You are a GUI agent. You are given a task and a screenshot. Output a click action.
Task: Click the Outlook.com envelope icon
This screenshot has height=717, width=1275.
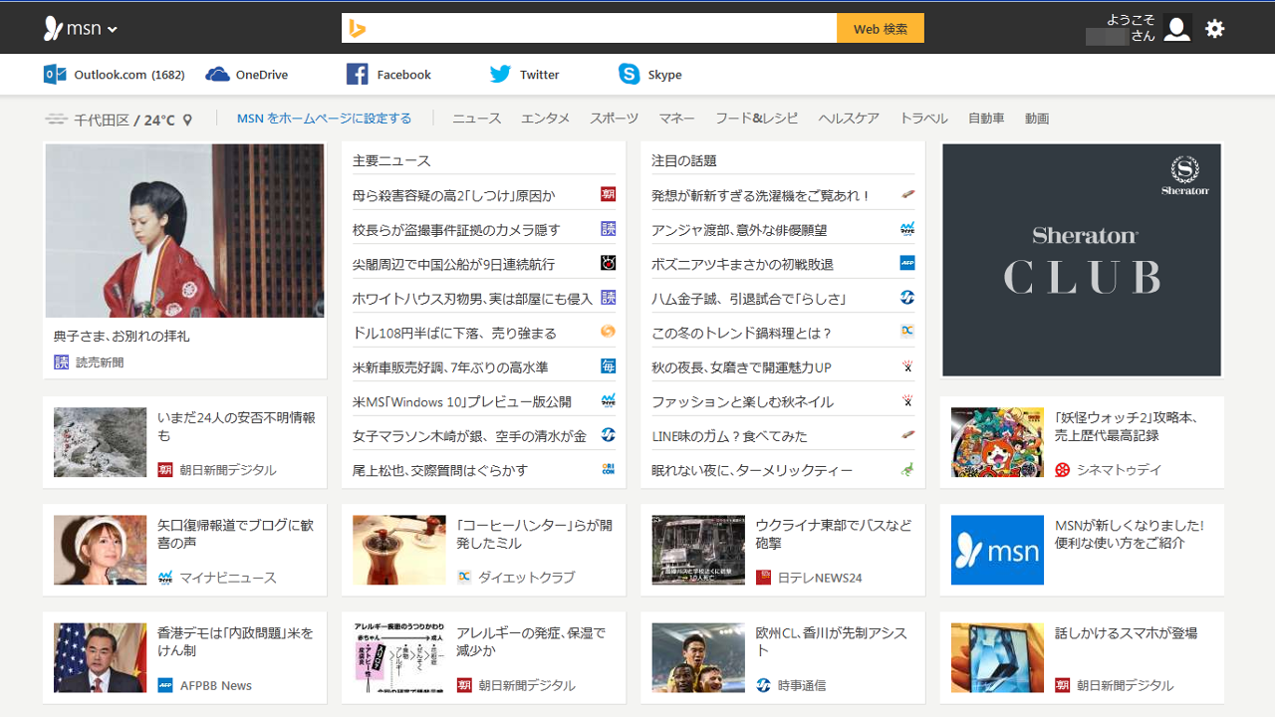(55, 75)
